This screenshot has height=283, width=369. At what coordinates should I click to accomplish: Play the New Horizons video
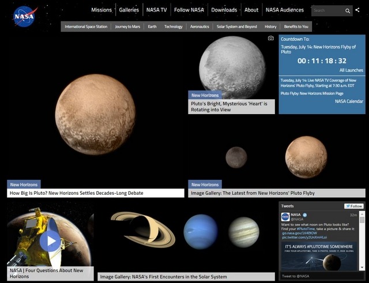(50, 241)
